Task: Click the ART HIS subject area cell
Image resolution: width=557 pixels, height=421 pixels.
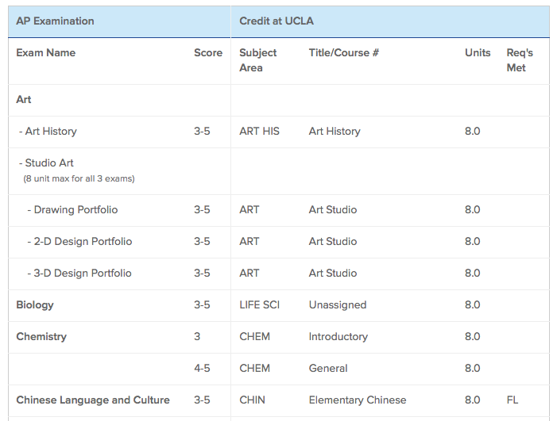Action: point(259,132)
